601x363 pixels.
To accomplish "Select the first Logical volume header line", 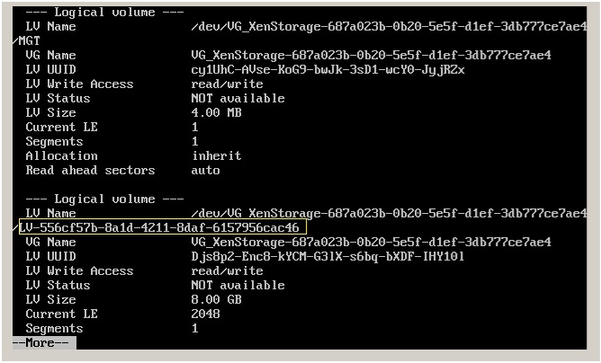I will [x=105, y=13].
